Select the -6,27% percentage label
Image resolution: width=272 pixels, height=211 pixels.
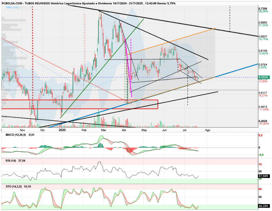263,96
